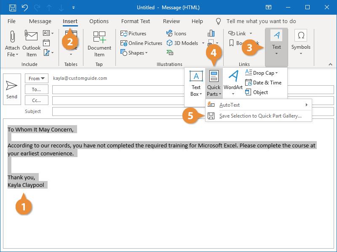The width and height of the screenshot is (337, 252).
Task: Open the Options ribbon tab
Action: pos(99,21)
